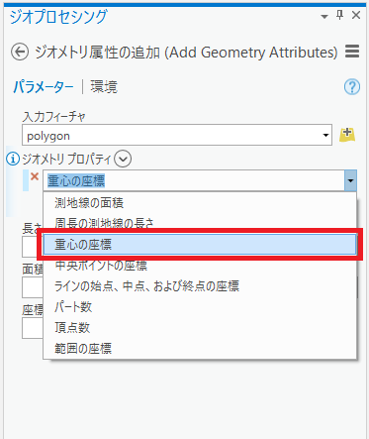Image resolution: width=369 pixels, height=439 pixels.
Task: Click the 重心の座標 combo box text field
Action: point(194,180)
